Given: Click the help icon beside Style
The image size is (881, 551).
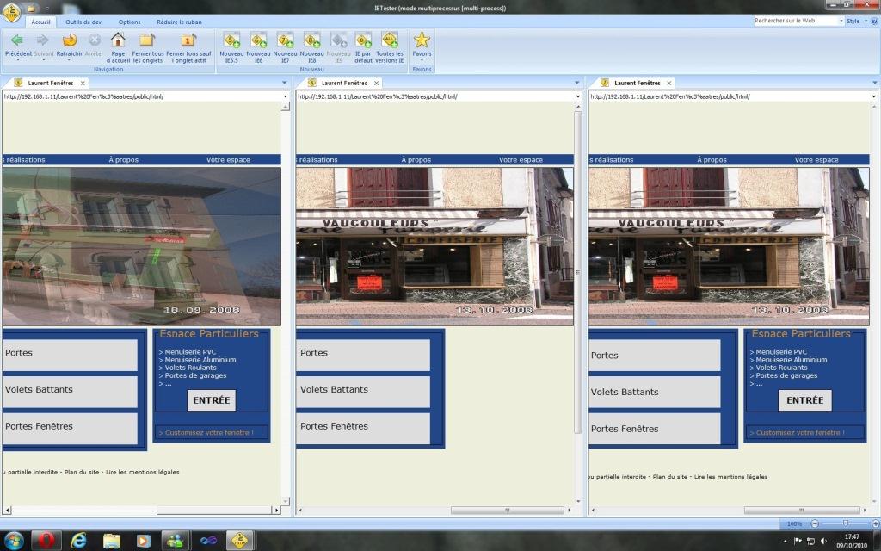Looking at the screenshot, I should 875,21.
